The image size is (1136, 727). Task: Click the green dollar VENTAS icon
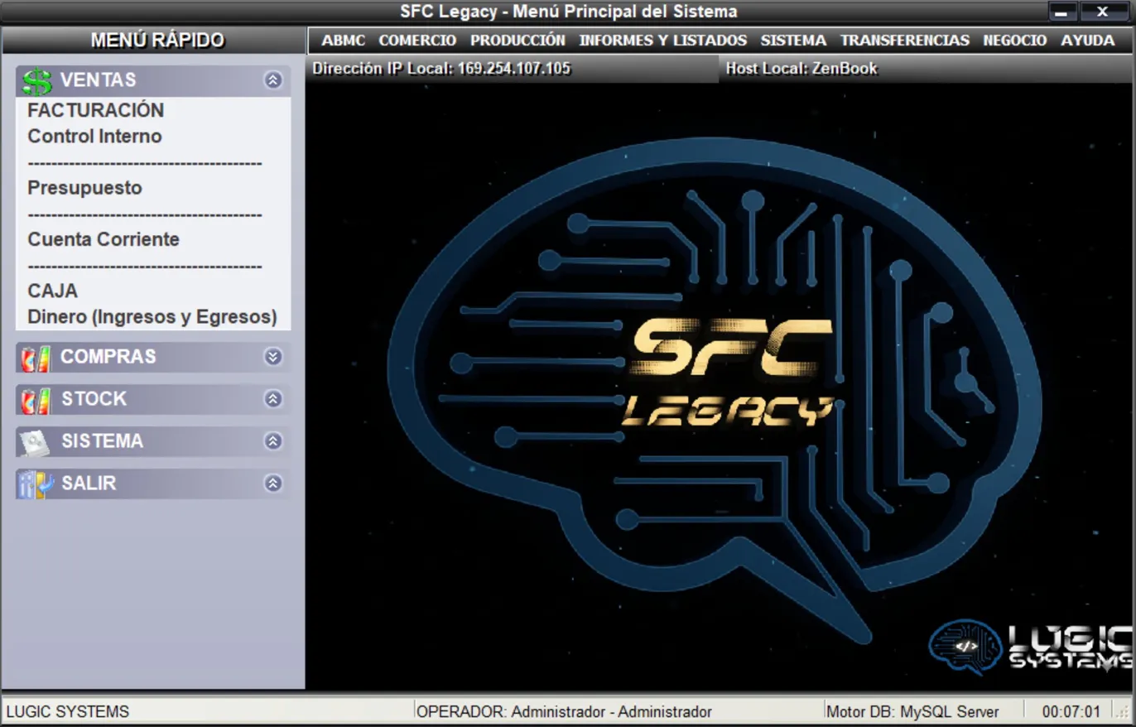36,80
